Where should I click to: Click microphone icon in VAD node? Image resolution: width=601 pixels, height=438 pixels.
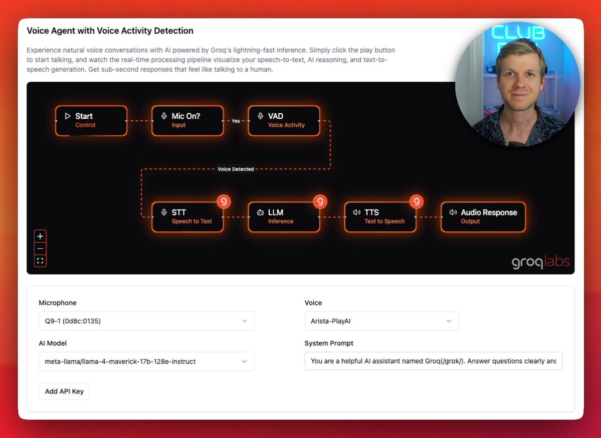pyautogui.click(x=260, y=116)
